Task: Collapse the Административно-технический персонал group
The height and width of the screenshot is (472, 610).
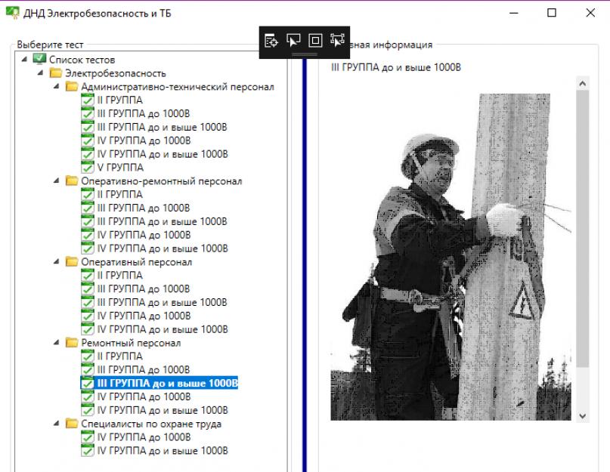Action: pos(56,87)
